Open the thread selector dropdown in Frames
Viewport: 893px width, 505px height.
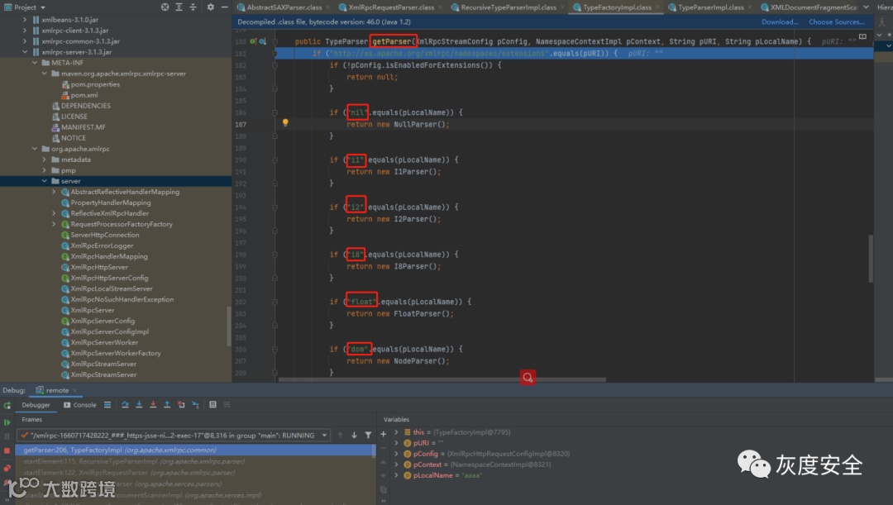tap(324, 436)
